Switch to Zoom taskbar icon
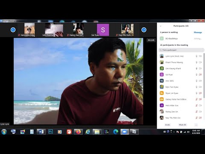The height and width of the screenshot is (154, 205). [x=125, y=132]
